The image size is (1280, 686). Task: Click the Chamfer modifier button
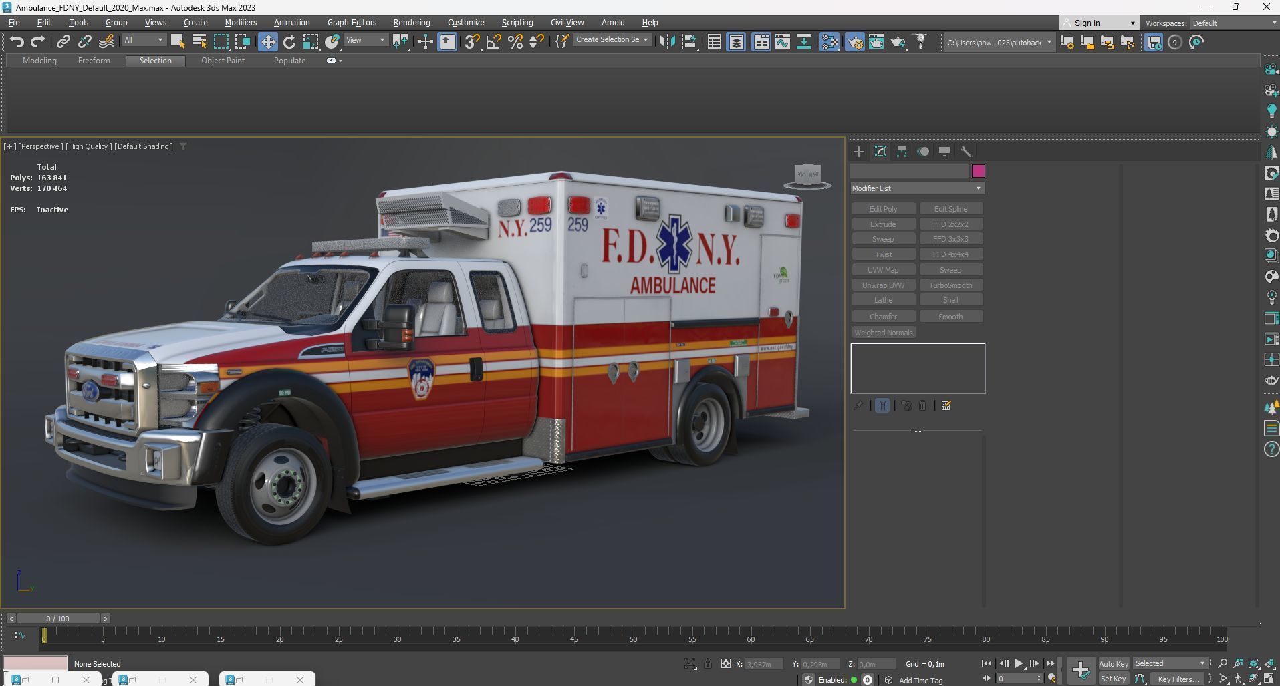pyautogui.click(x=883, y=317)
